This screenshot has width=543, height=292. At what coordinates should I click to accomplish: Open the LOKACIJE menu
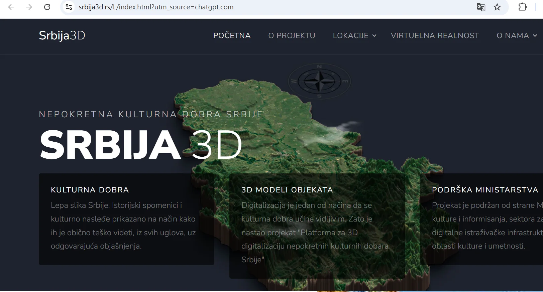click(x=350, y=35)
